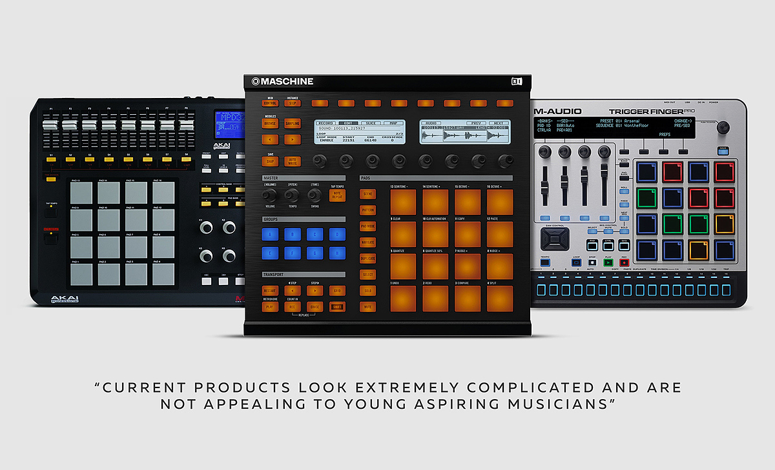775x470 pixels.
Task: Toggle Maschine MUTE button
Action: pos(367,307)
